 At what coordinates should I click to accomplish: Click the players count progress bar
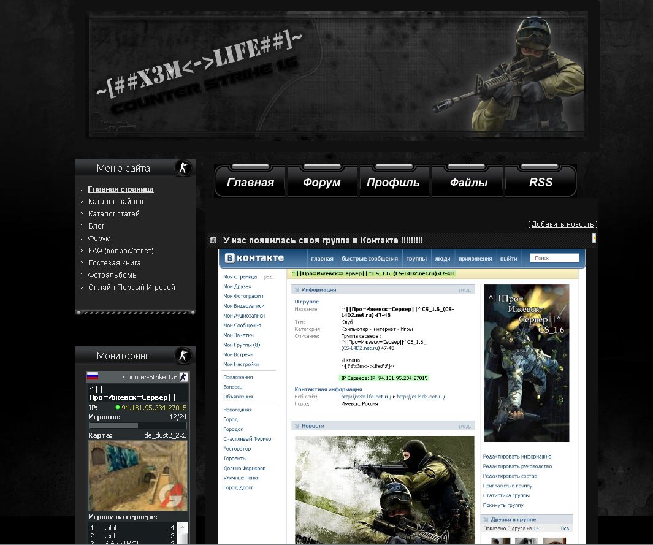click(x=138, y=425)
